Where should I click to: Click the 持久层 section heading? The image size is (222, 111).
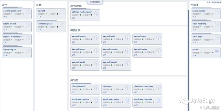coord(74,80)
